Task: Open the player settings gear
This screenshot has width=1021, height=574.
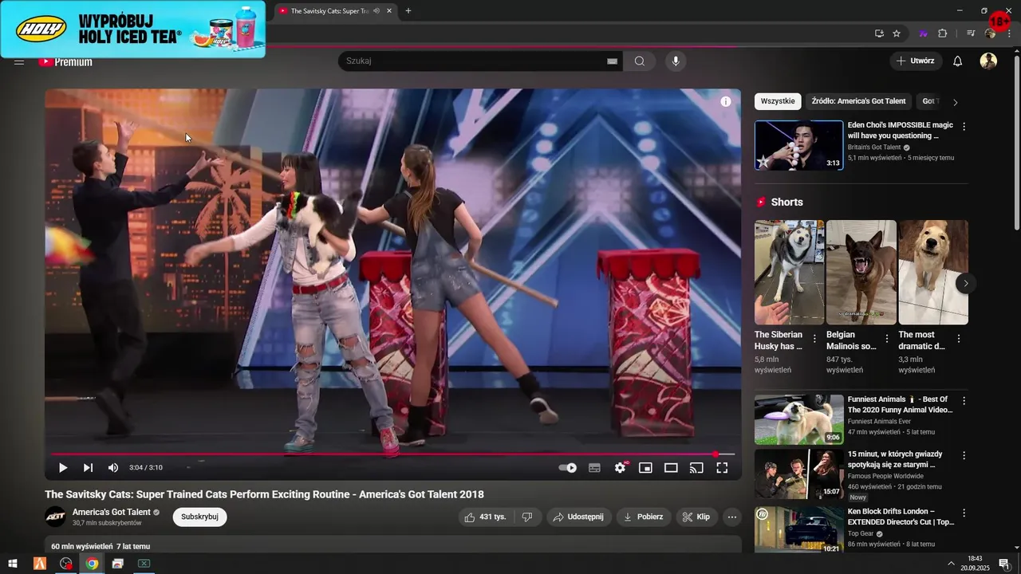Action: [620, 468]
